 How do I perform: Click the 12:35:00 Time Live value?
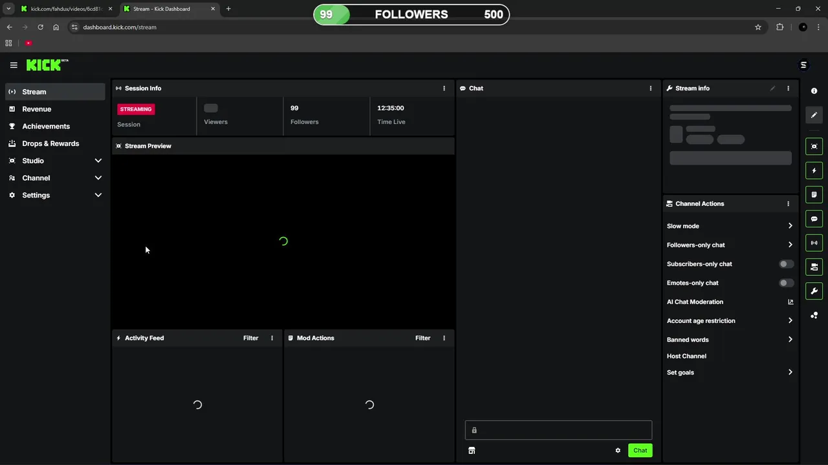tap(391, 108)
